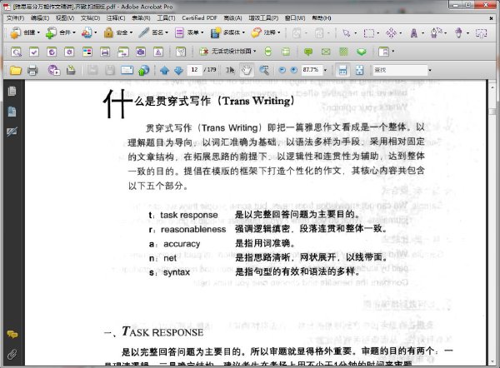Select the four-arrow move object tool
Screen dimensions: 500x368
(x=392, y=32)
